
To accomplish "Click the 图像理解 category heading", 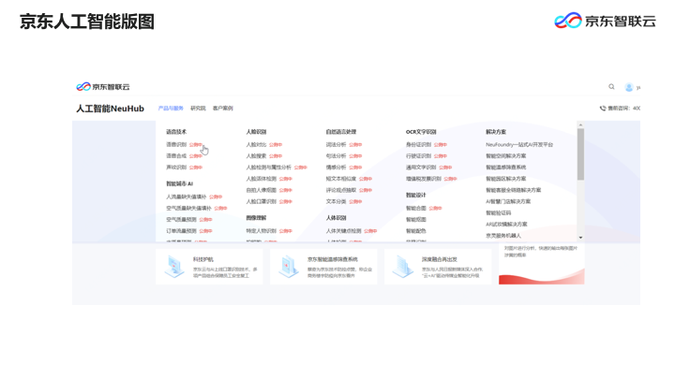I will [x=256, y=218].
